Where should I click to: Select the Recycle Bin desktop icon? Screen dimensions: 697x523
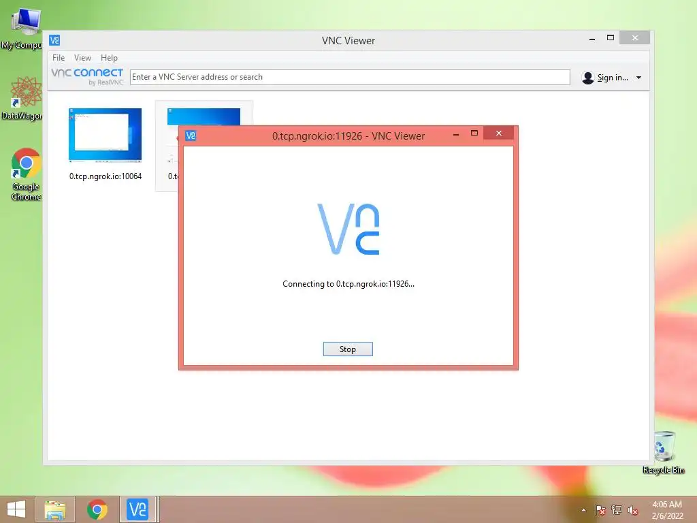pyautogui.click(x=664, y=453)
